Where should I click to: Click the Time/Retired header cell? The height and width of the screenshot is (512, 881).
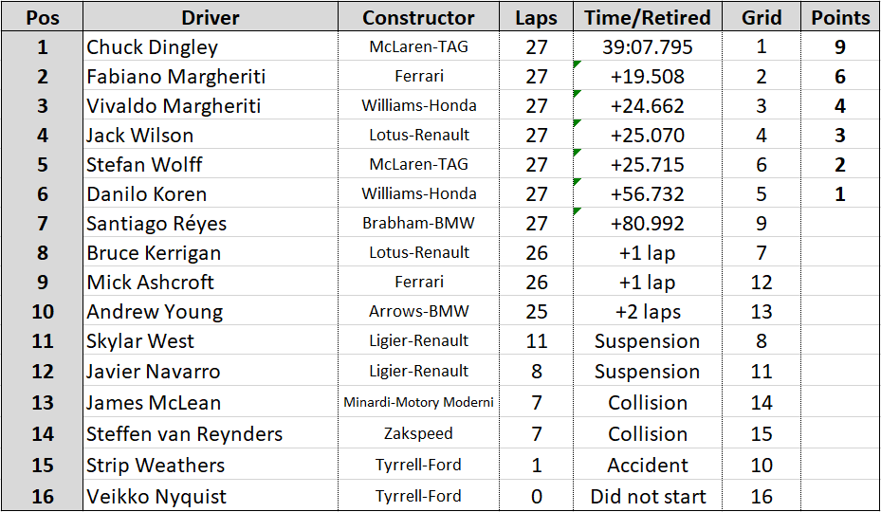click(647, 17)
